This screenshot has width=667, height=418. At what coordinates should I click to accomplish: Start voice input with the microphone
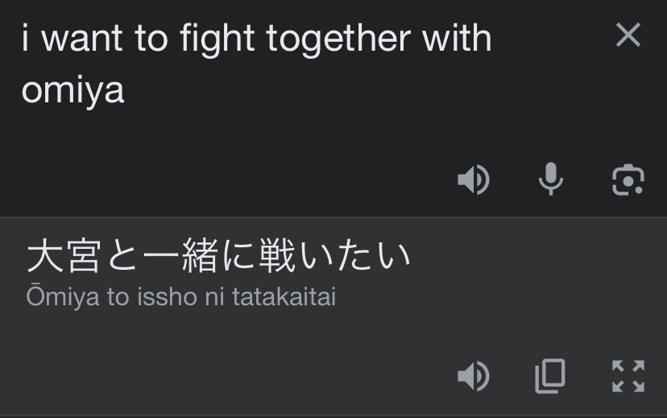pyautogui.click(x=551, y=180)
